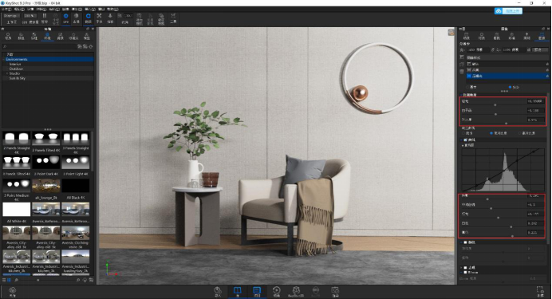
Task: Collapse the Bloom section arrow
Action: point(461,272)
